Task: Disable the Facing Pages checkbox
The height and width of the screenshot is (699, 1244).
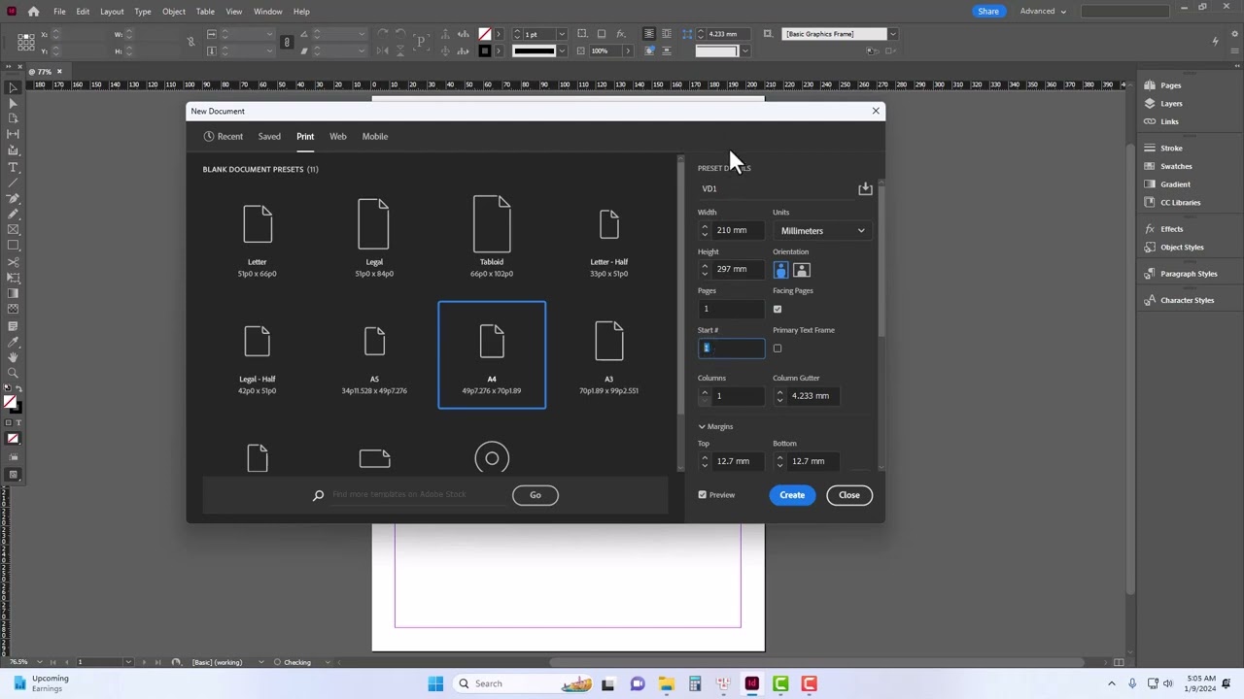Action: click(777, 309)
